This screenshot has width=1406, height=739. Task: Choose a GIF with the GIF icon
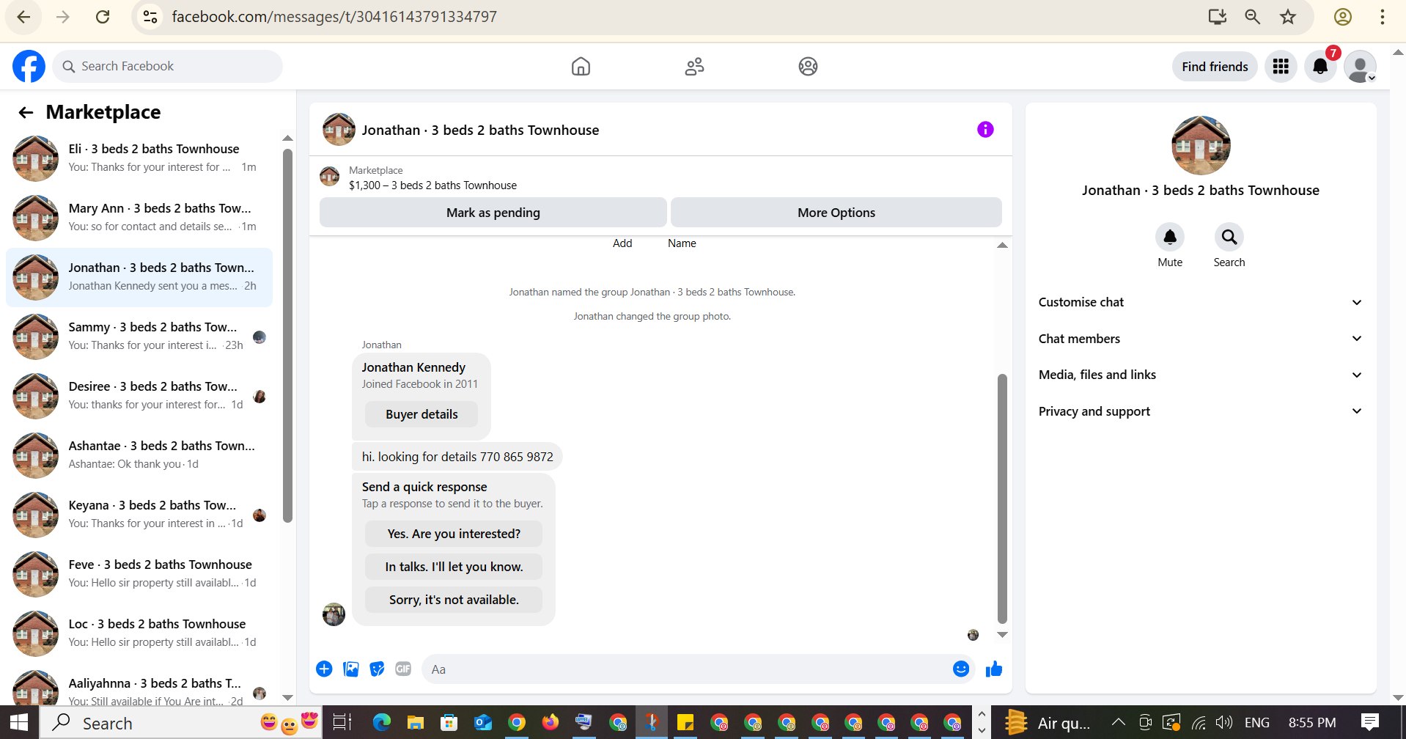pyautogui.click(x=403, y=669)
